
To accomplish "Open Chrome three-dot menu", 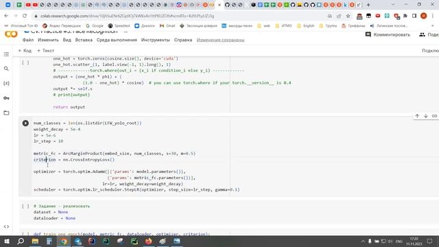I will click(433, 16).
